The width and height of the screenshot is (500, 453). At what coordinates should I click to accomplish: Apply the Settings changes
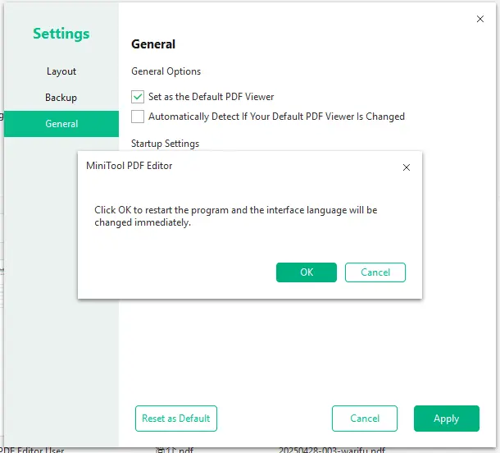(447, 419)
